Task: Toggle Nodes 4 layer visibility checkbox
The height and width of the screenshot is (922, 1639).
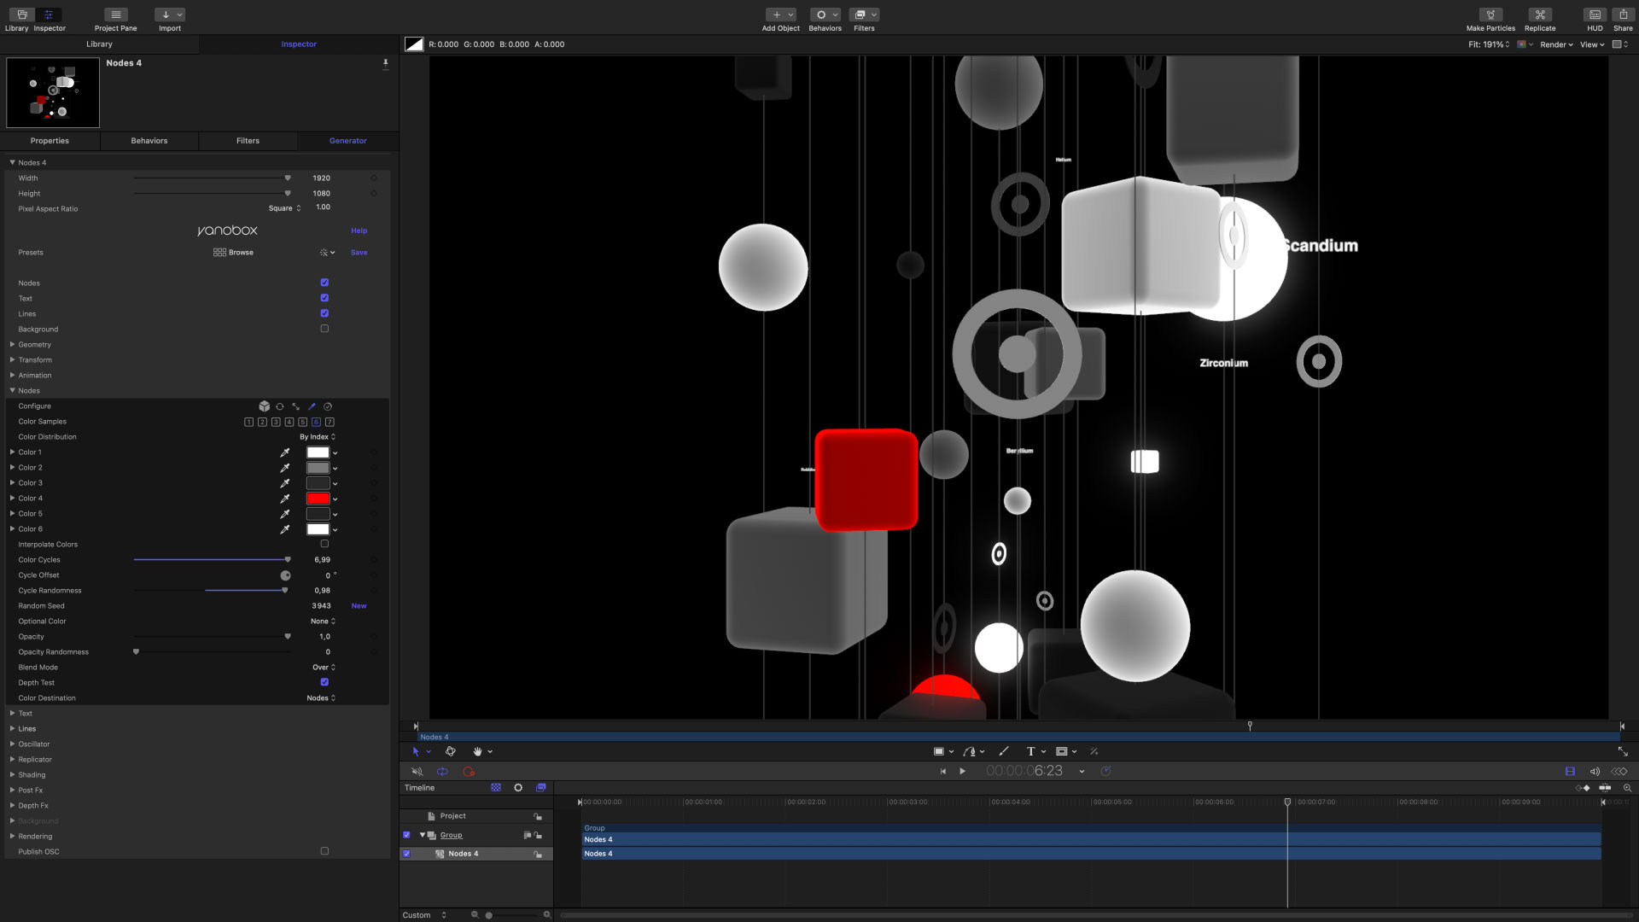Action: [x=406, y=854]
